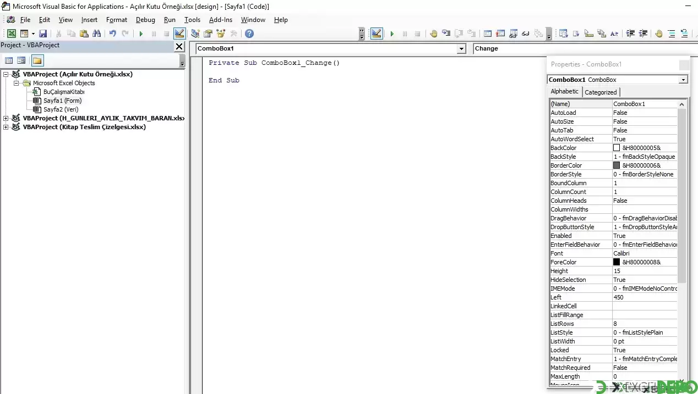Select Sayfa2 (Veri) in the project tree
Screen dimensions: 698x394
[x=61, y=109]
